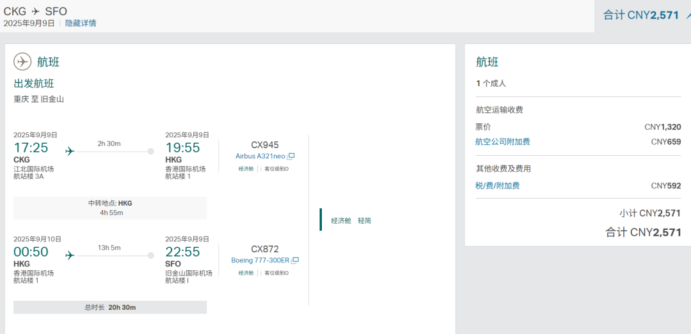Open the 航空公司附加费 surcharge breakdown
The height and width of the screenshot is (334, 691).
point(502,142)
